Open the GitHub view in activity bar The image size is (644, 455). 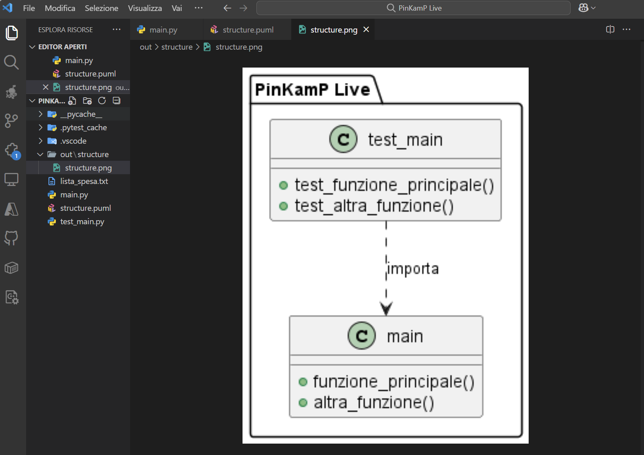pos(11,238)
